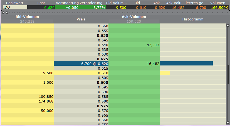Click the 0.580 price level
230x126 pixels.
(x=103, y=101)
